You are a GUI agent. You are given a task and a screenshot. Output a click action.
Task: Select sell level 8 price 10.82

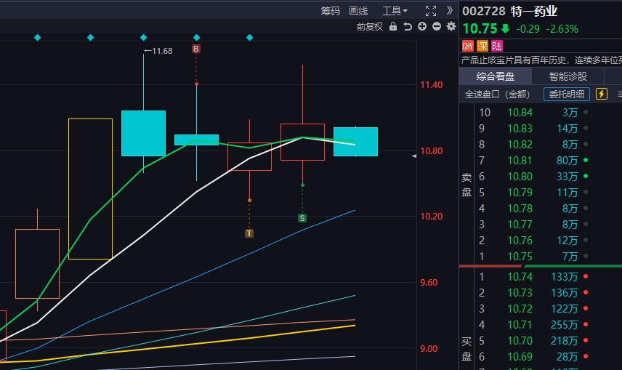(520, 145)
